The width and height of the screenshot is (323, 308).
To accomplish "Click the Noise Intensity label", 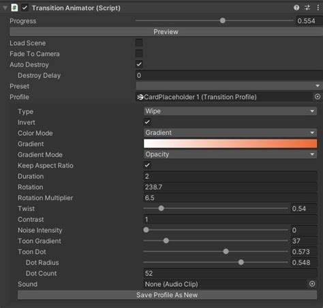I will 40,230.
